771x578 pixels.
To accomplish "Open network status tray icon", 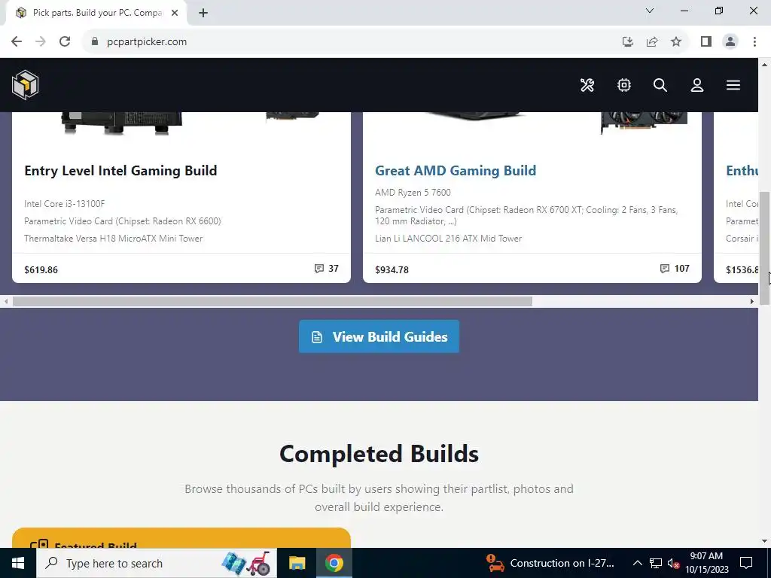I will (x=656, y=563).
